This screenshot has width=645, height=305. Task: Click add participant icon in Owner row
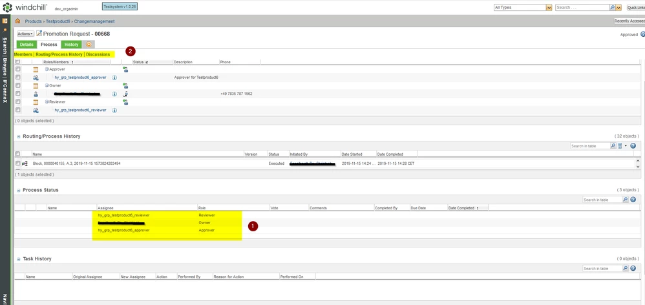coord(125,85)
